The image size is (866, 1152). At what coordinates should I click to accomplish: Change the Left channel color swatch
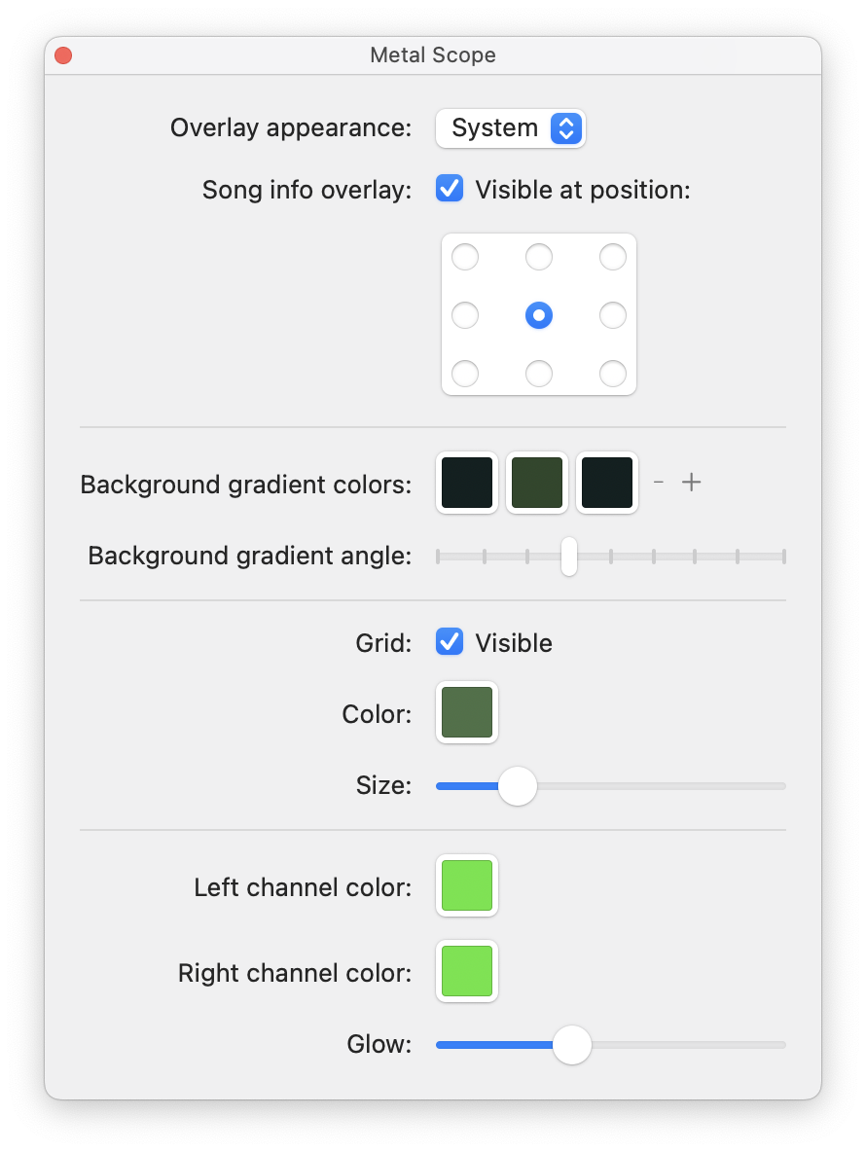pyautogui.click(x=466, y=885)
